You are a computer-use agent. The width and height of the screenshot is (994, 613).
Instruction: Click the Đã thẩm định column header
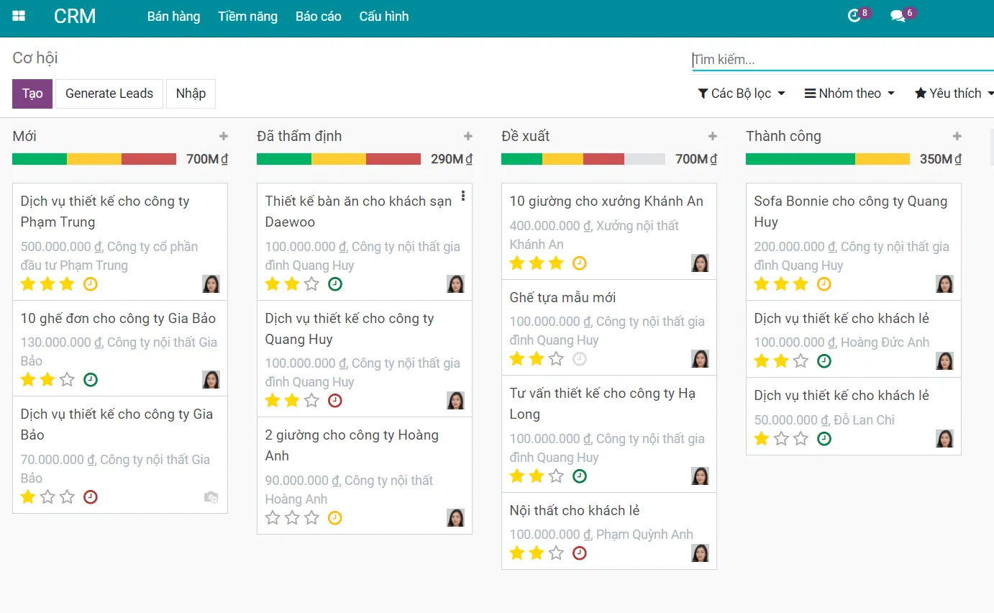(x=299, y=136)
